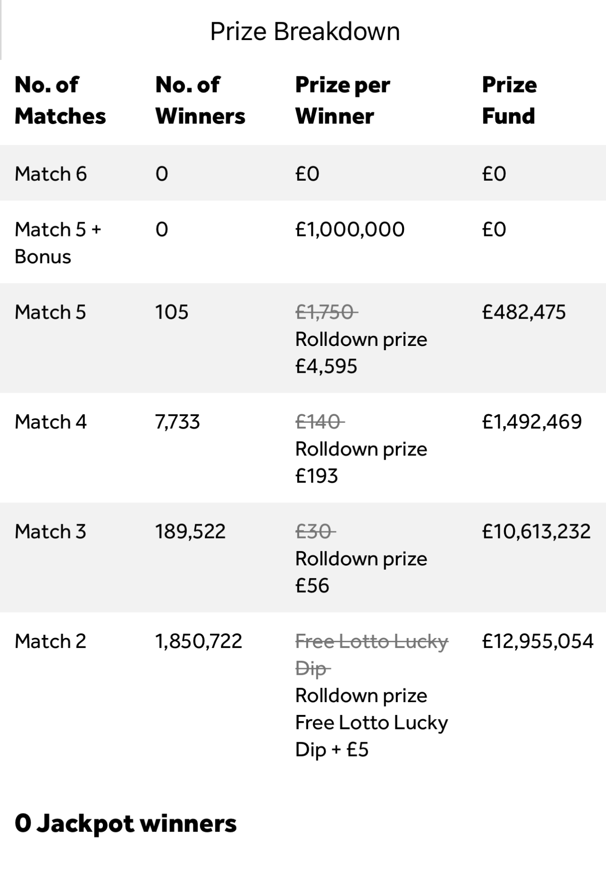Screen dimensions: 606x873
Task: Click the Prize Breakdown heading
Action: (305, 32)
